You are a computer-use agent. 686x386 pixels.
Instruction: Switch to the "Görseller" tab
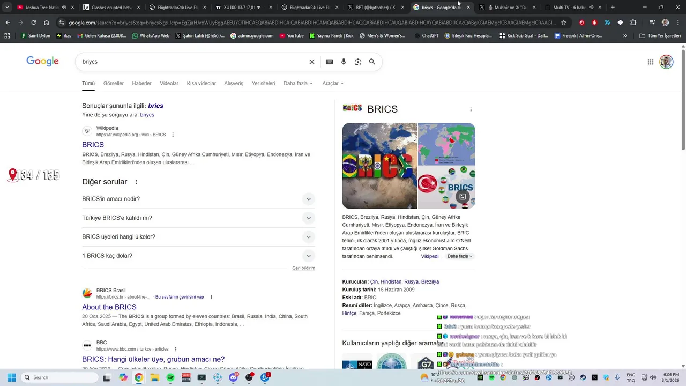(113, 83)
